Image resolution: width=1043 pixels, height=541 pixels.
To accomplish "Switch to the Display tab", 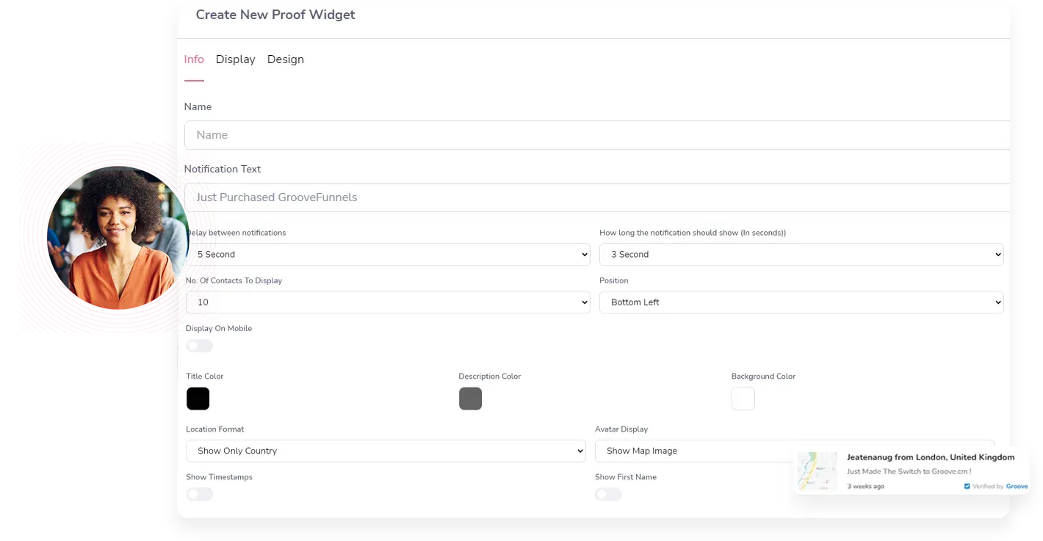I will pos(235,59).
